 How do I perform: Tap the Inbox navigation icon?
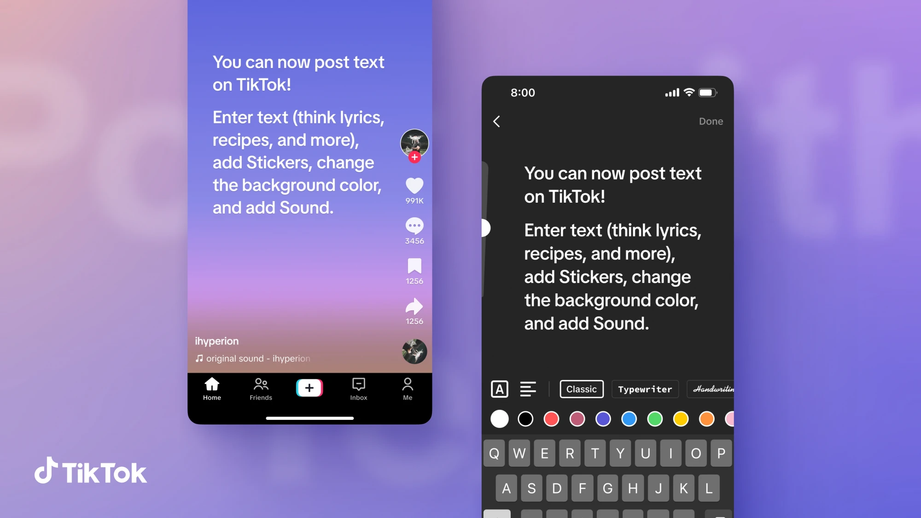coord(359,388)
